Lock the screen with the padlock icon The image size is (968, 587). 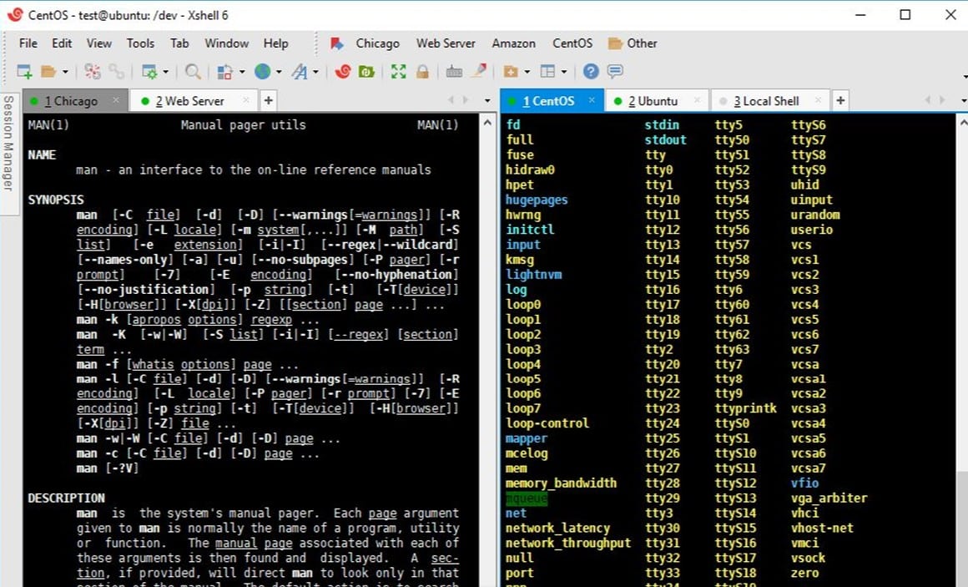click(422, 72)
